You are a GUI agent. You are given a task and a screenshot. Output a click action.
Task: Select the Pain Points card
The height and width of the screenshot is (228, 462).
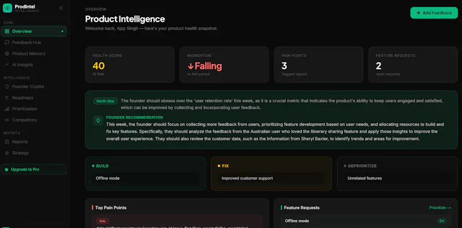[319, 64]
